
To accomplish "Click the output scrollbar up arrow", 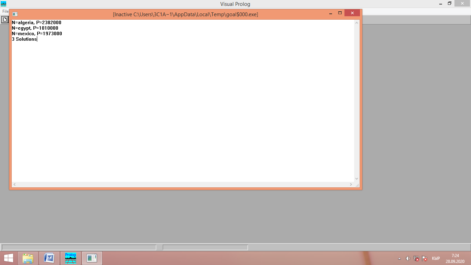I will pyautogui.click(x=357, y=23).
